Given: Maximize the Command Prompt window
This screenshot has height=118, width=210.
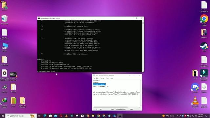Looking at the screenshot, I should (136, 18).
